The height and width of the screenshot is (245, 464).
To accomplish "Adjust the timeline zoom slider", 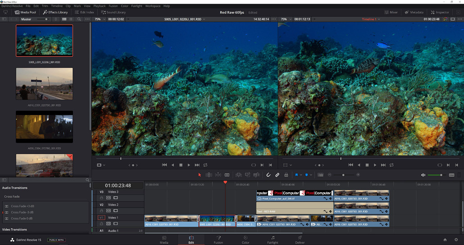I will pos(343,175).
